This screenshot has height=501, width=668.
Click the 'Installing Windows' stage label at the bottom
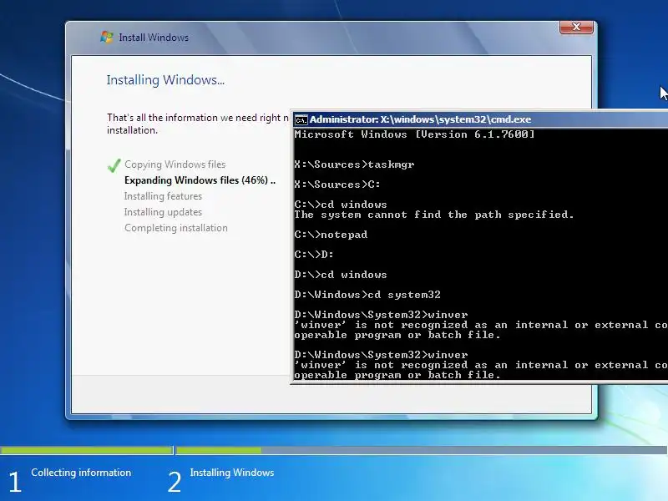(x=232, y=473)
